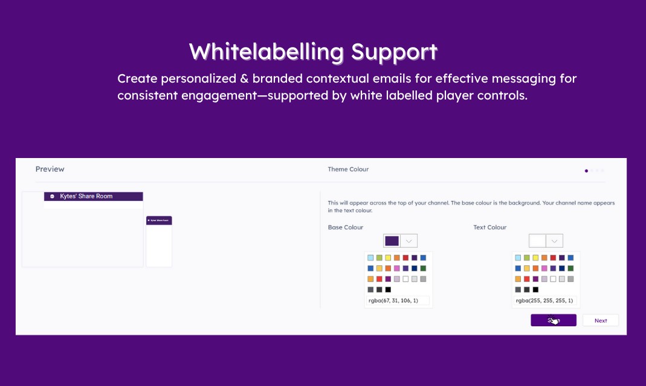Screen dimensions: 646x386
Task: Click the Base Colour rgba value field
Action: tap(398, 300)
